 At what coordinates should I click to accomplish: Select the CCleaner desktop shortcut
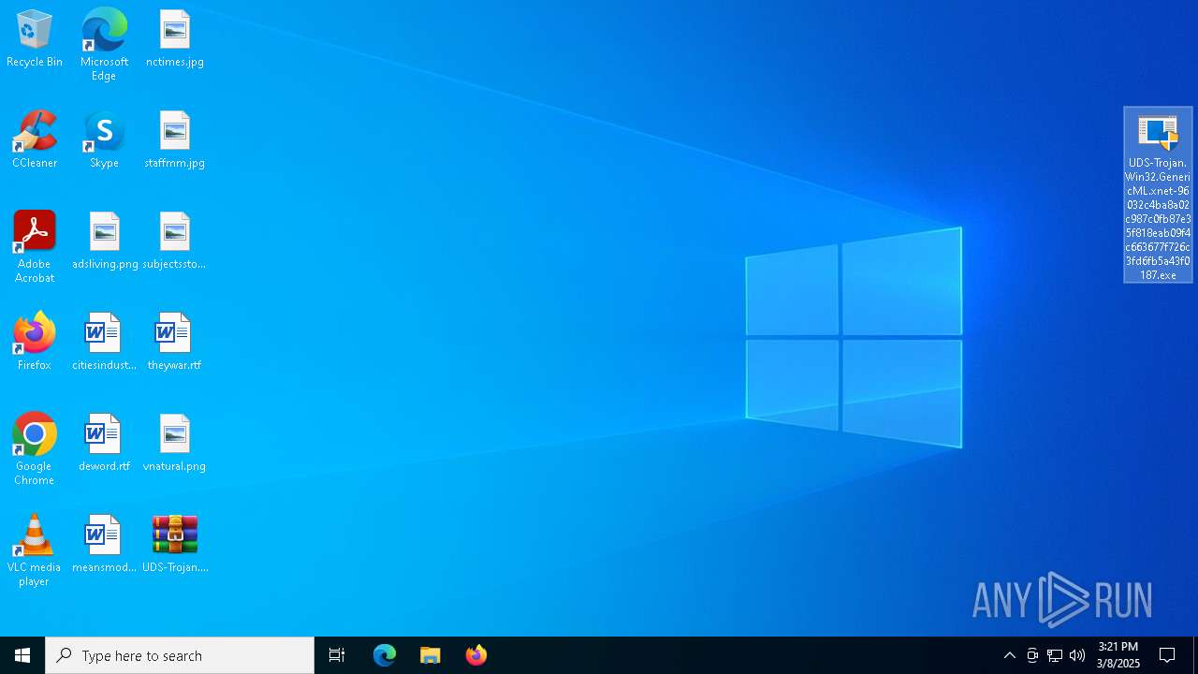click(35, 140)
